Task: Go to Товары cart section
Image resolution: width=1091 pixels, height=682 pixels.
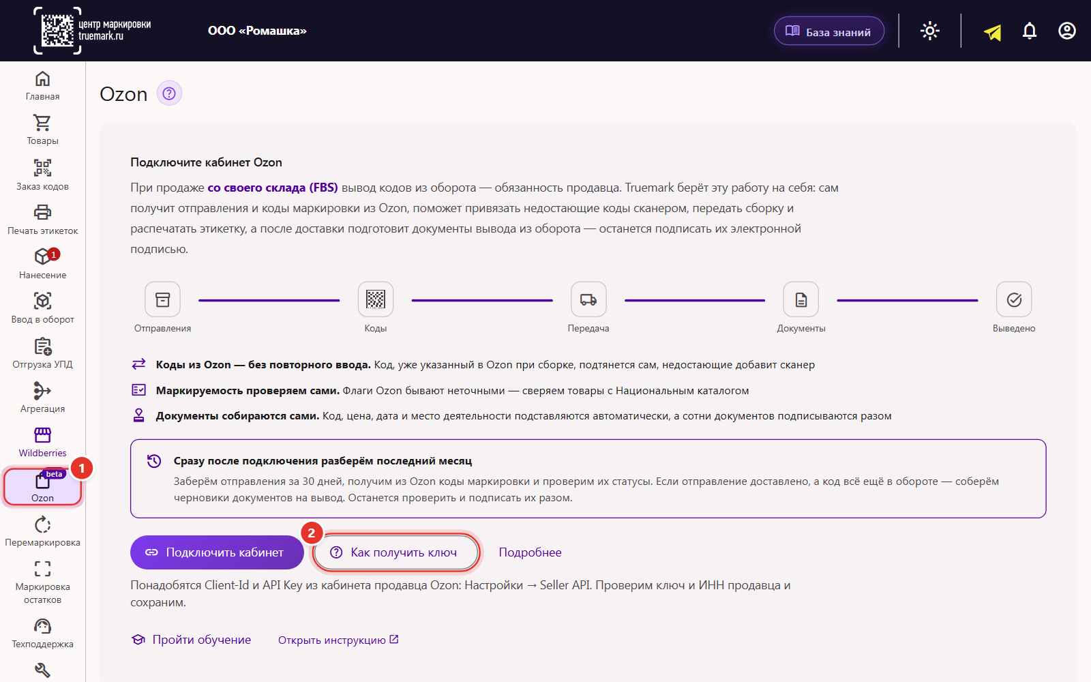Action: click(42, 130)
